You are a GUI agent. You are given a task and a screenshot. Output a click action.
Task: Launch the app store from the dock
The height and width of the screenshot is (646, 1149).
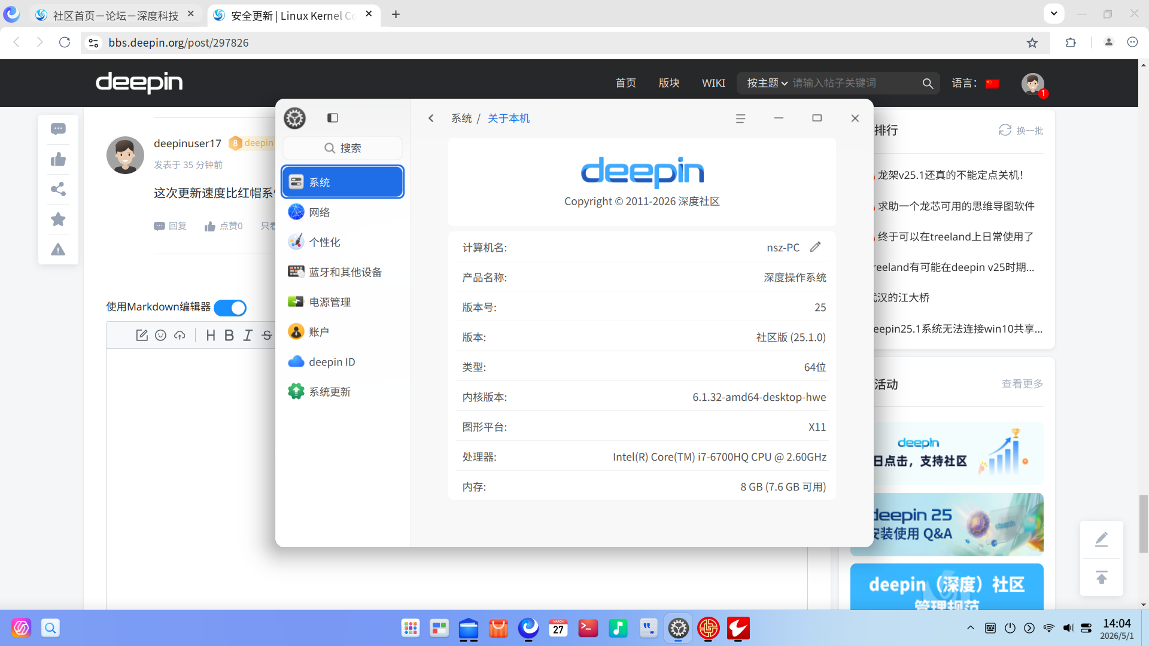[498, 628]
